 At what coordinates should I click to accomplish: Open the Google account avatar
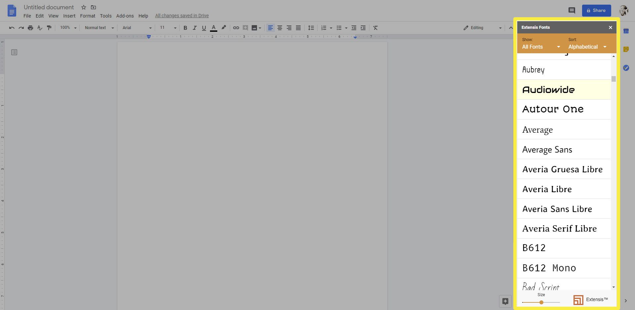(x=624, y=11)
